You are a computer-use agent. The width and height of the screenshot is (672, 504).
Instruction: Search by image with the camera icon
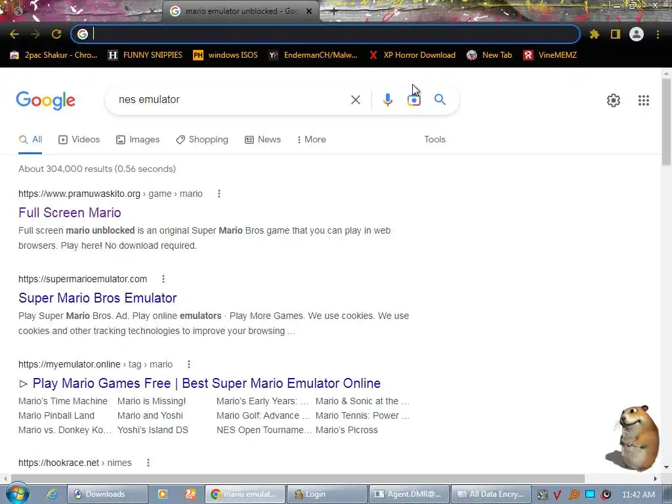(414, 100)
